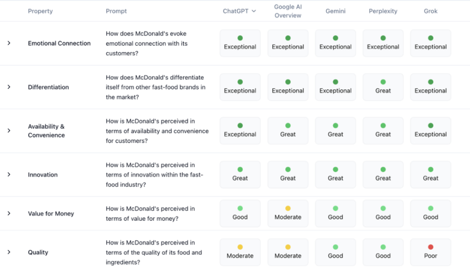Screen dimensions: 470x270
Task: Open the ChatGPT column sort dropdown
Action: 254,11
